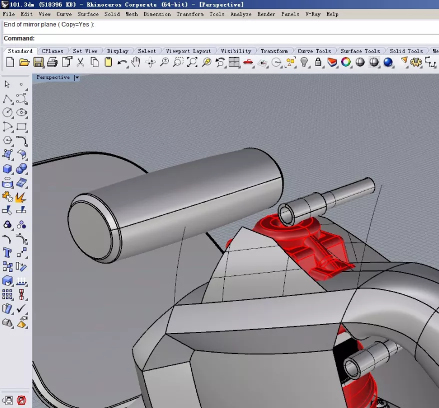The image size is (439, 408).
Task: Click the check mark icon
Action: [x=21, y=308]
